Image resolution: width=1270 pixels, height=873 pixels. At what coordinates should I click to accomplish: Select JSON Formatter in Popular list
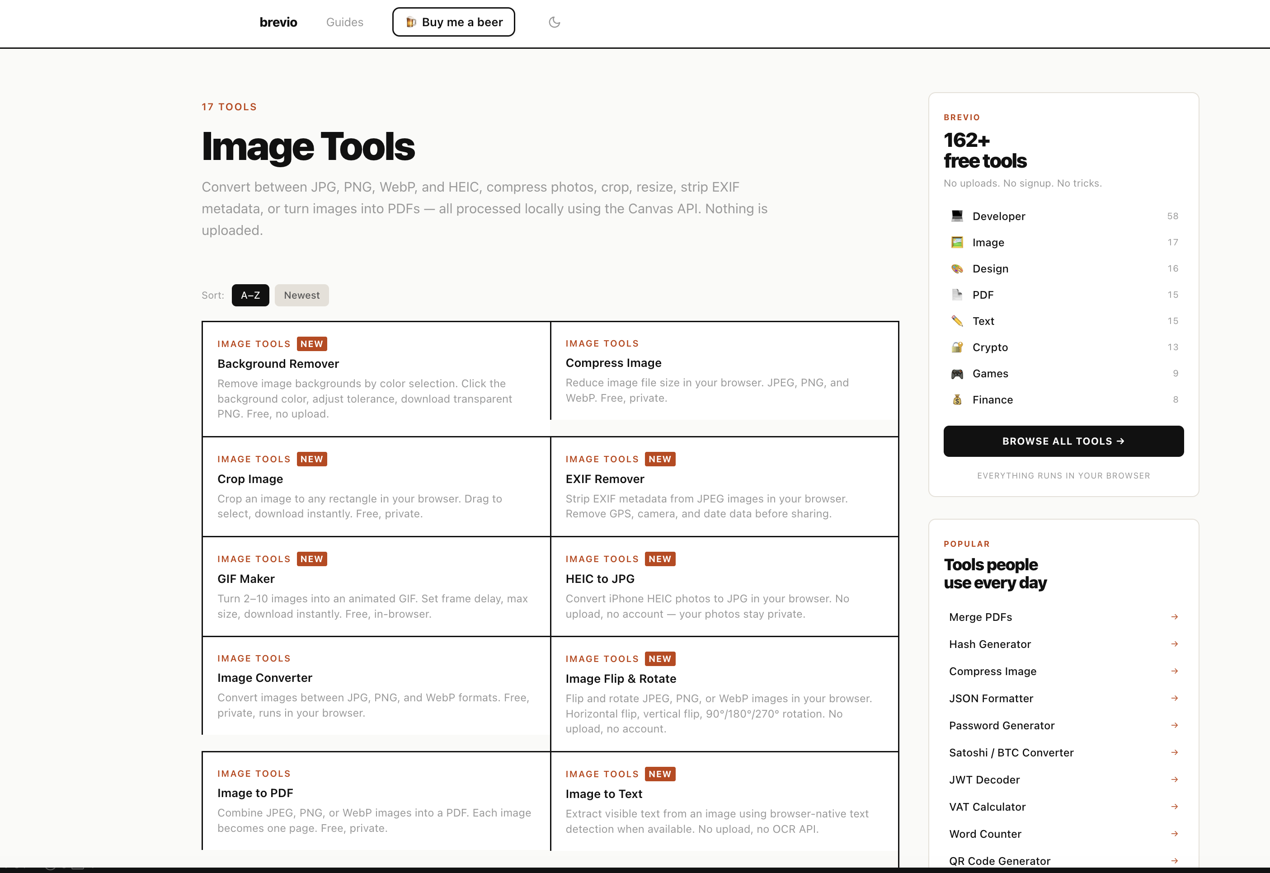pos(1063,698)
